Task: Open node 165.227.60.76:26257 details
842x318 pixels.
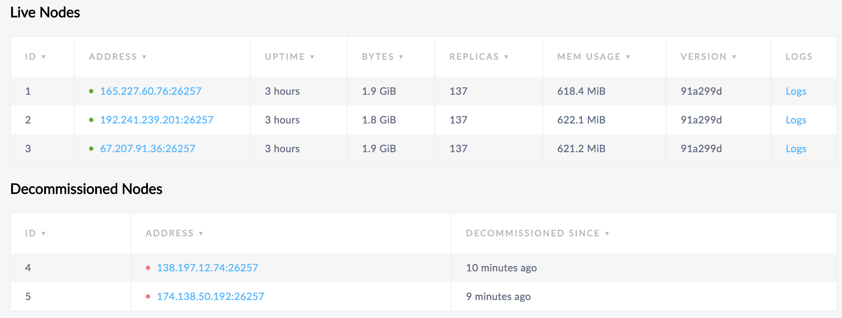Action: point(150,91)
